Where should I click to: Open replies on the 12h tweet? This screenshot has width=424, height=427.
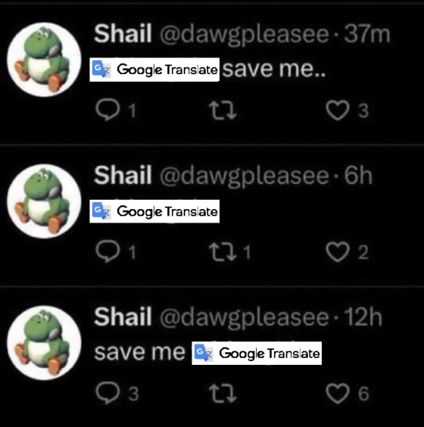tap(108, 393)
